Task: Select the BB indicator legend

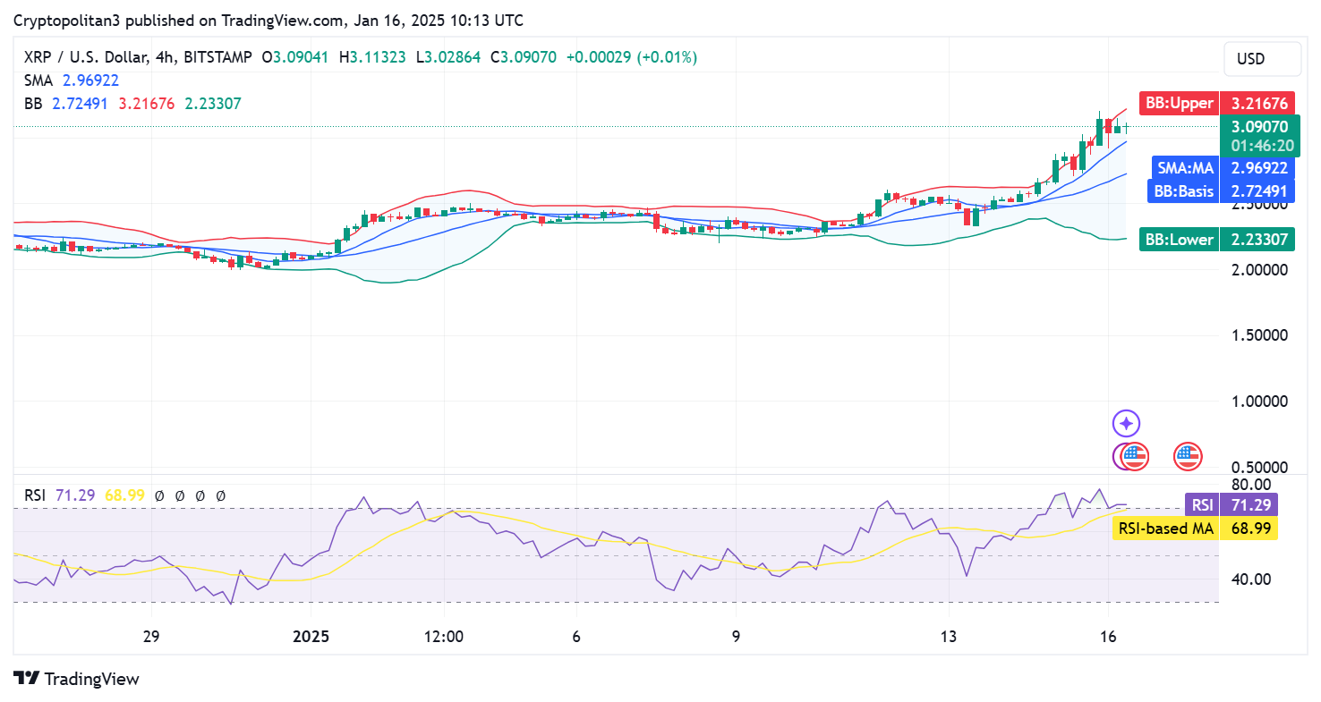Action: [x=33, y=104]
